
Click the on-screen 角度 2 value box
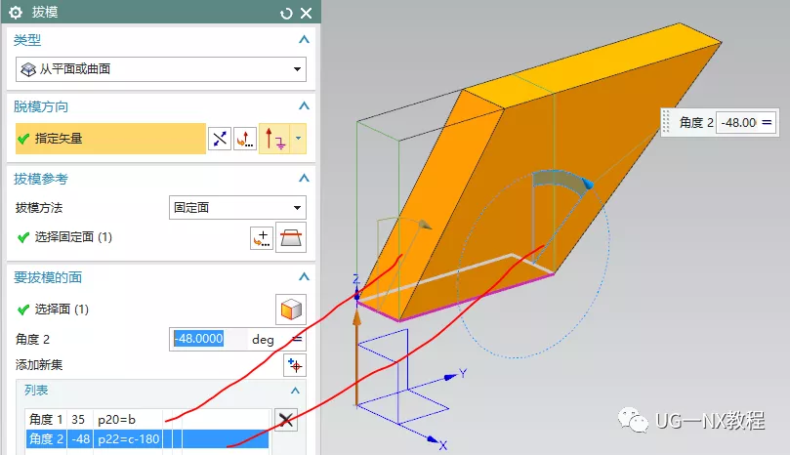click(737, 122)
